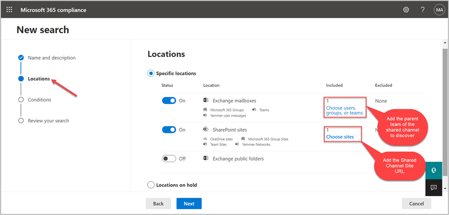Click the SharePoint sites icon
The width and height of the screenshot is (449, 215).
(206, 129)
